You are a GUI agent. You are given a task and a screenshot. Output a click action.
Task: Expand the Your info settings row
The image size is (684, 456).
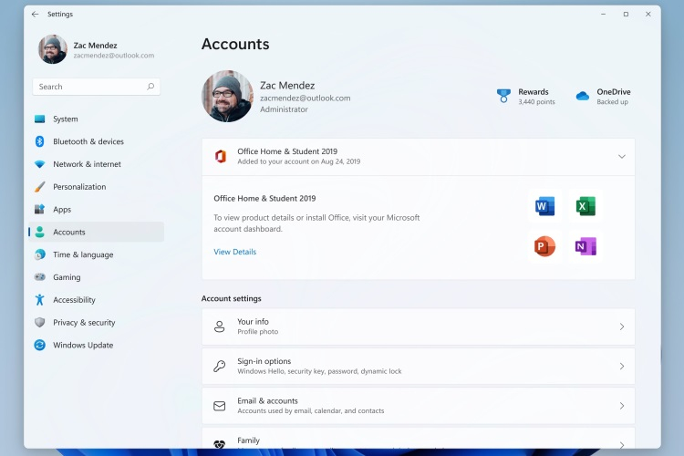pyautogui.click(x=622, y=326)
